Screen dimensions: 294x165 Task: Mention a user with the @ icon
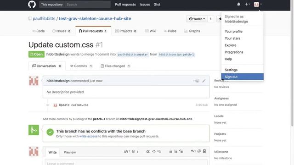199,151
